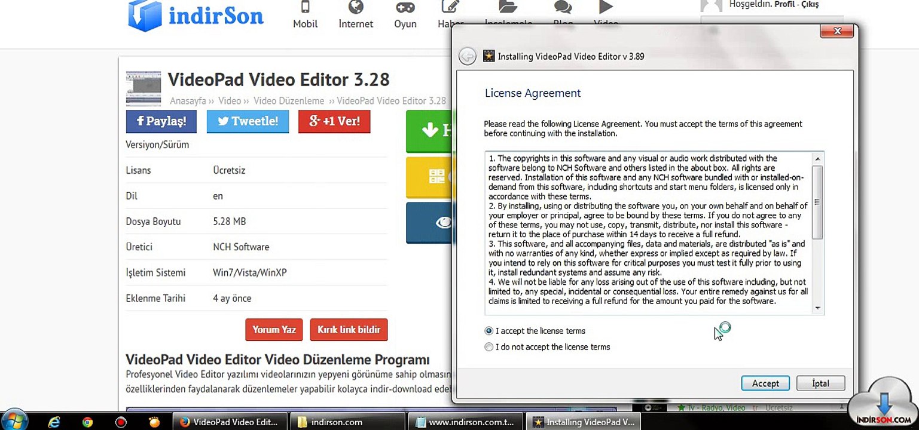The image size is (919, 430).
Task: Open the İnternet menu label
Action: [x=356, y=24]
